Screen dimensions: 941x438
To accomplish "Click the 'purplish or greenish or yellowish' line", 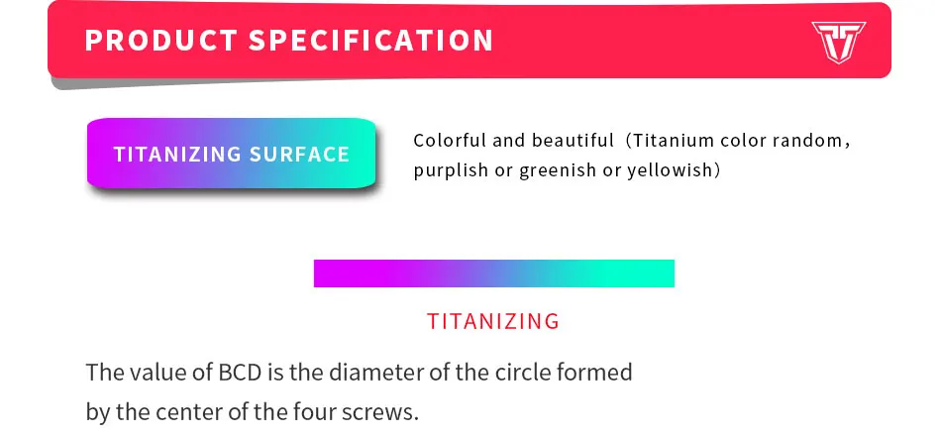I will point(567,170).
